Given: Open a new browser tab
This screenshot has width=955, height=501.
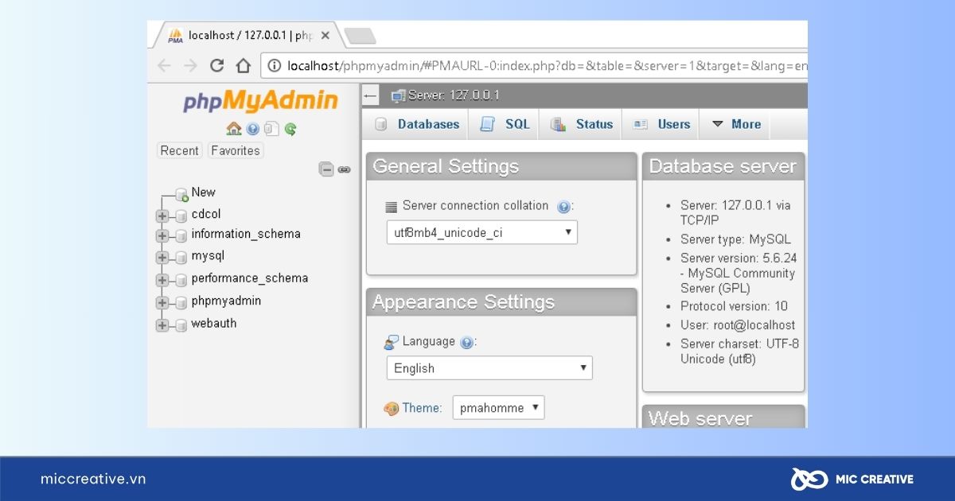Looking at the screenshot, I should (360, 36).
